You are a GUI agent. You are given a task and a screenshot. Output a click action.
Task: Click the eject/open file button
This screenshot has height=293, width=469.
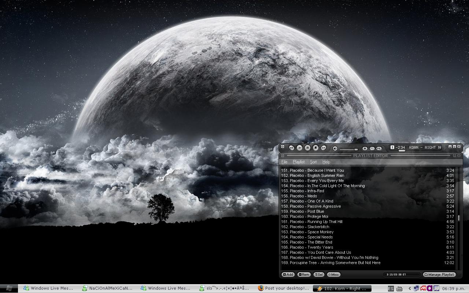click(365, 148)
